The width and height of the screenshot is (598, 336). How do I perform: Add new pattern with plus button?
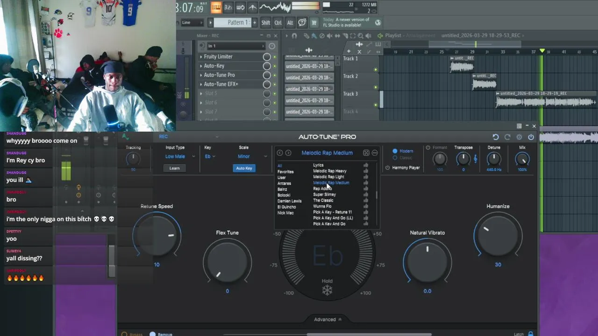(x=255, y=22)
